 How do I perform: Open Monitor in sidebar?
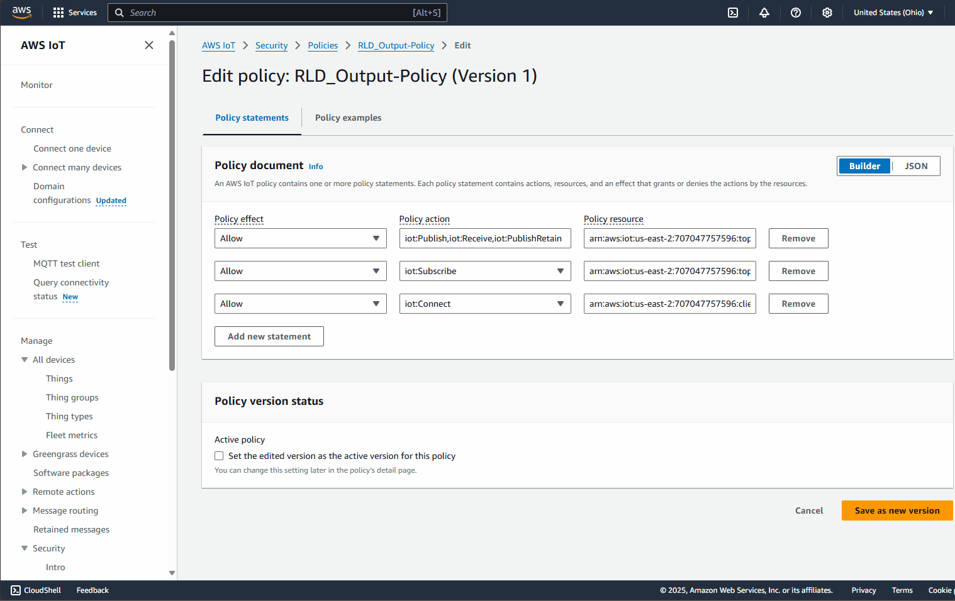point(36,85)
